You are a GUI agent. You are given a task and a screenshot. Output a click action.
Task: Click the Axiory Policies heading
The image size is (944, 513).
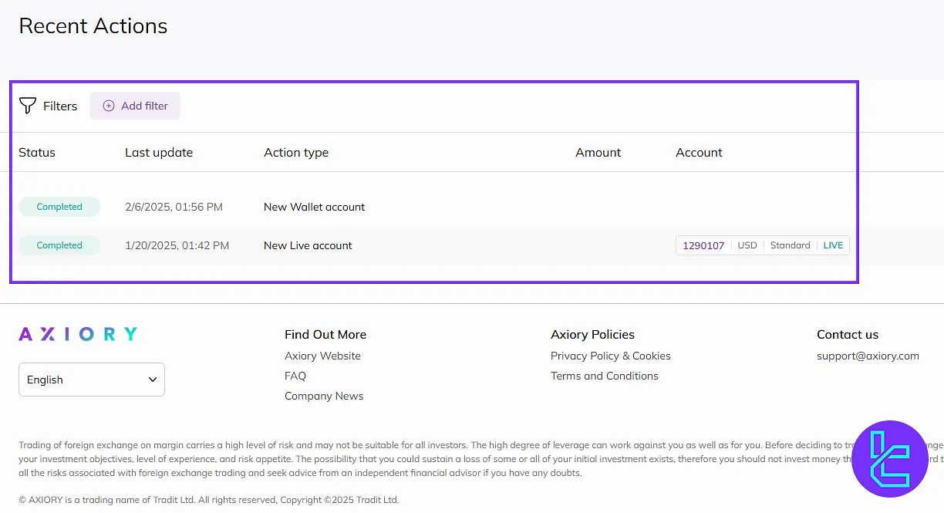(592, 334)
